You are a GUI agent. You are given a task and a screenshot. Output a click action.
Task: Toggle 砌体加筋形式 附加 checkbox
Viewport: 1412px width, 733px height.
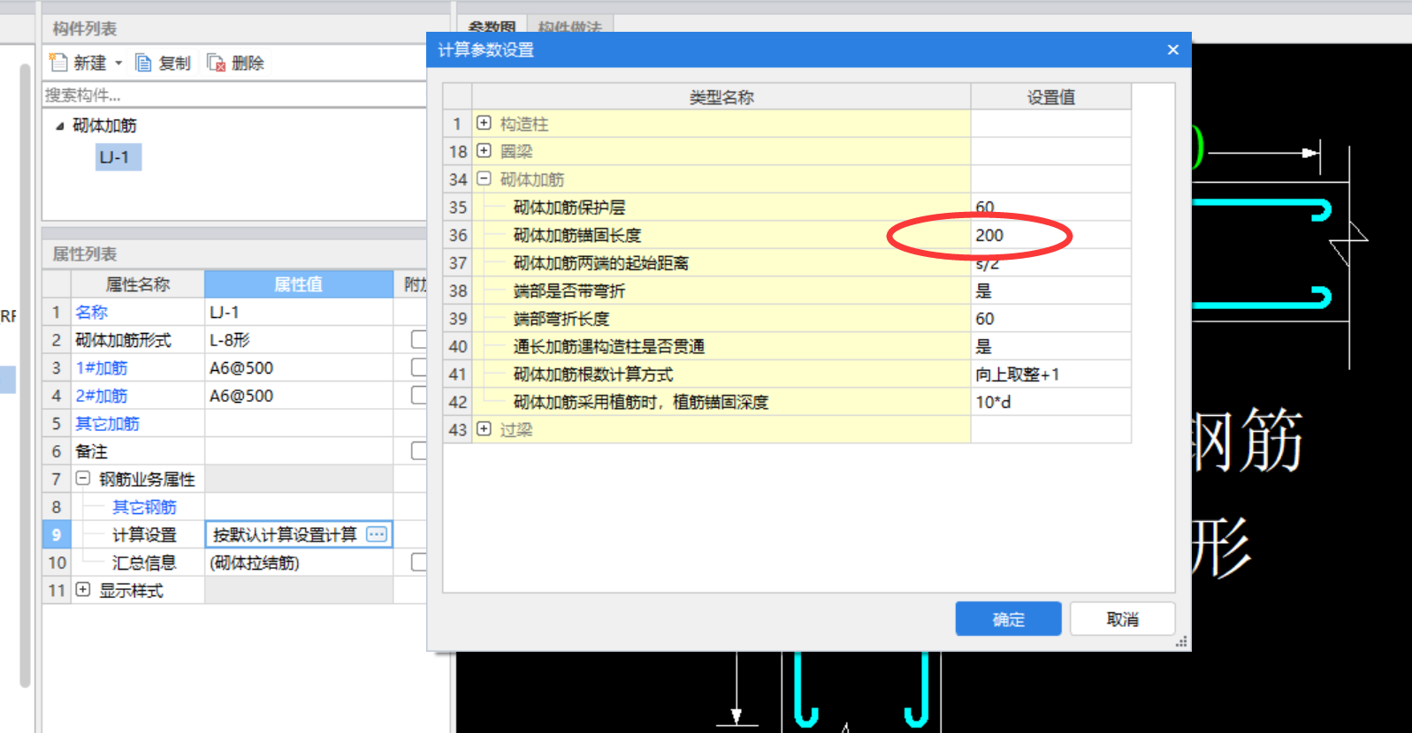[x=419, y=339]
